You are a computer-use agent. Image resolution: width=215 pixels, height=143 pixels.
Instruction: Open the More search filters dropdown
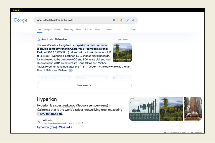coord(108,29)
